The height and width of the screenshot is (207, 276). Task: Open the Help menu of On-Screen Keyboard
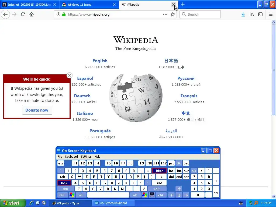pos(97,157)
